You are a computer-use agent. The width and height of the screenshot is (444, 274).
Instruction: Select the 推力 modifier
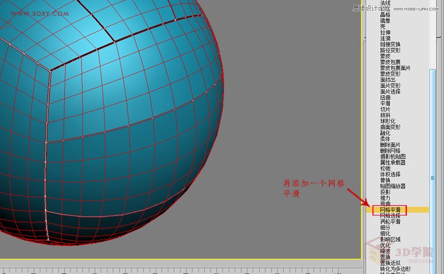tap(385, 198)
